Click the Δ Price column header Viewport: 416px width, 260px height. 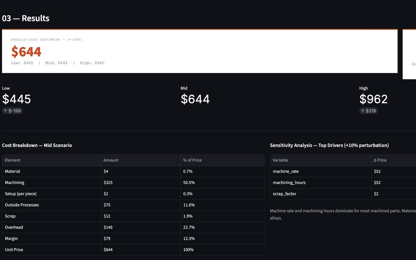click(x=394, y=160)
